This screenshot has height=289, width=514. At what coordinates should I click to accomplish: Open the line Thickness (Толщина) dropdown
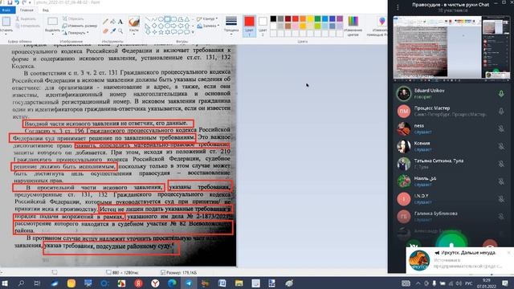(x=231, y=26)
